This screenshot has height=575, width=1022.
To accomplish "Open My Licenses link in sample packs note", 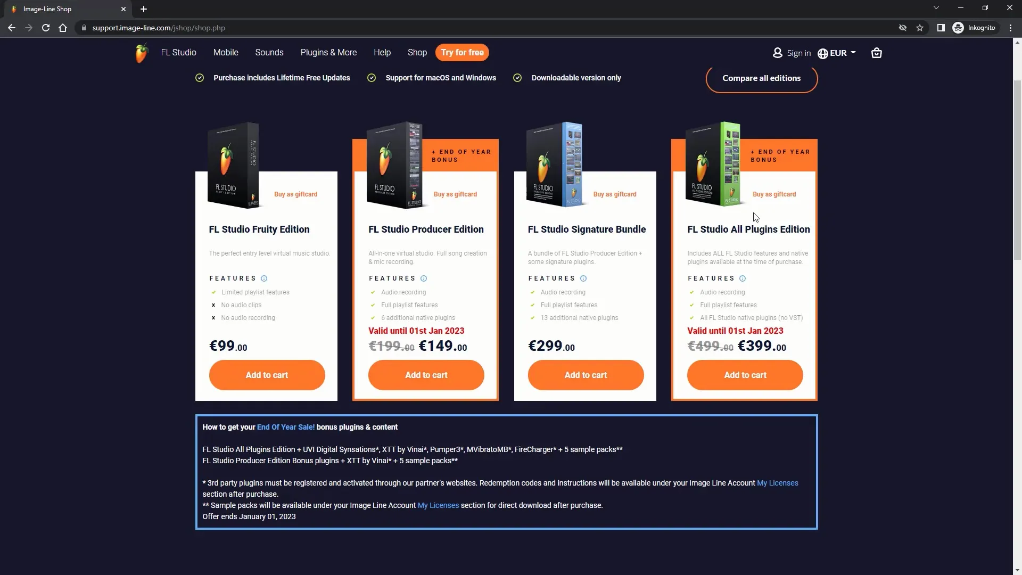I will click(438, 505).
